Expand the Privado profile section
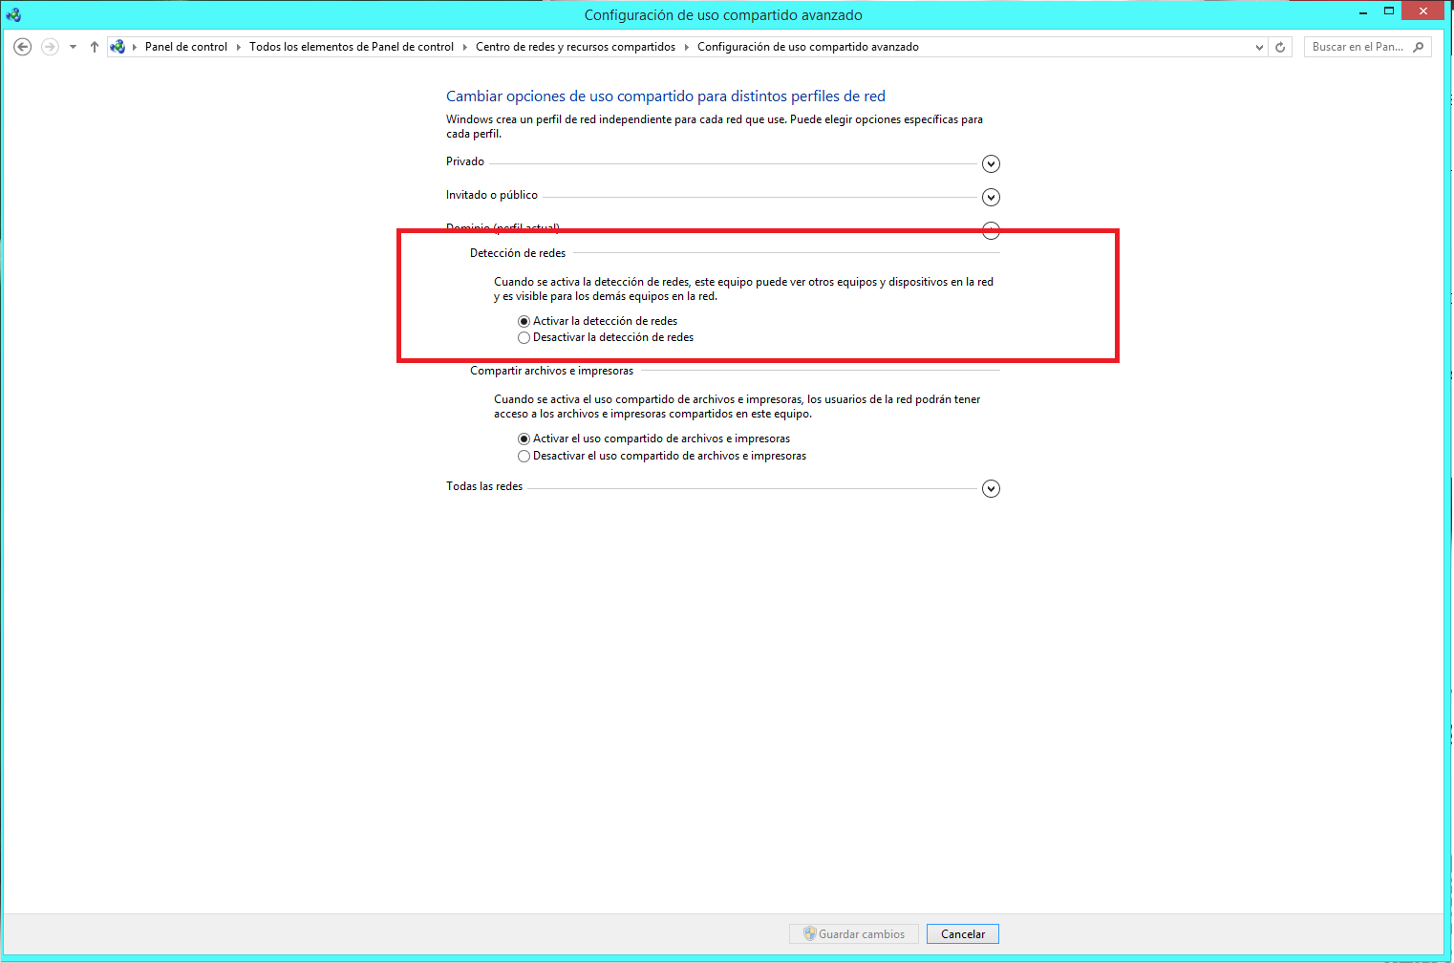 pos(991,163)
